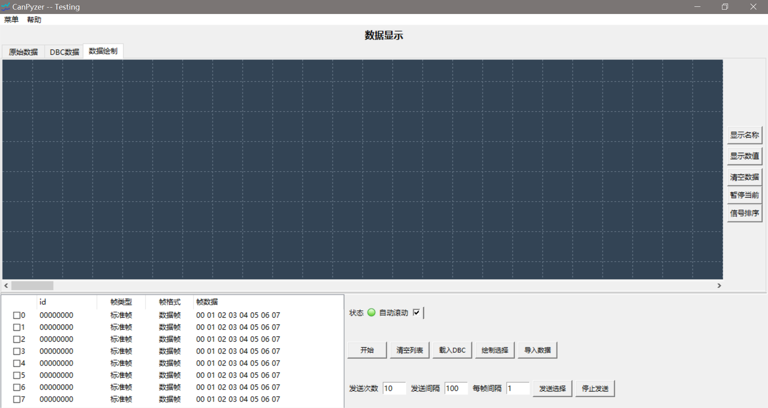The height and width of the screenshot is (408, 768).
Task: Check the row 0 checkbox
Action: click(16, 315)
